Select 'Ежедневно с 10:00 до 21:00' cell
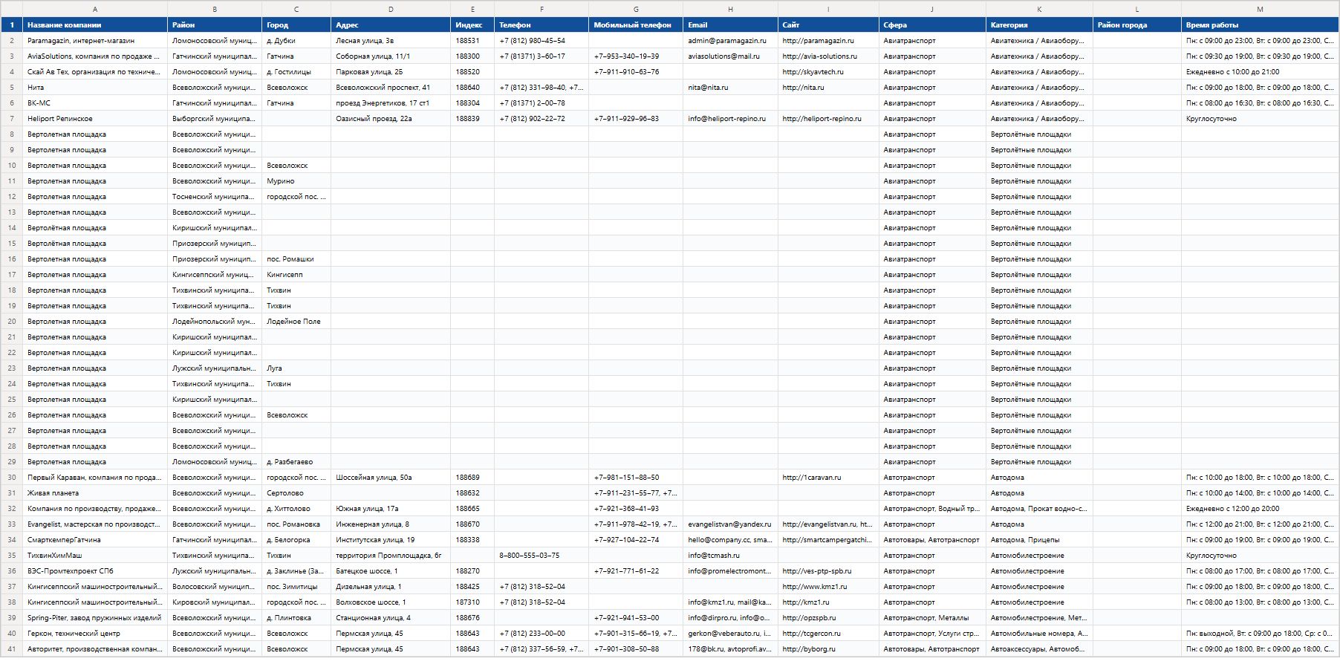The width and height of the screenshot is (1340, 670). 1260,72
